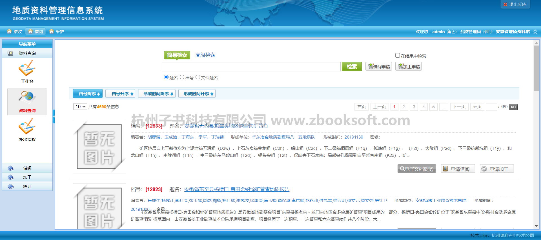The width and height of the screenshot is (541, 240).
Task: Collapse the sidebar with the blue handle
Action: tap(54, 117)
